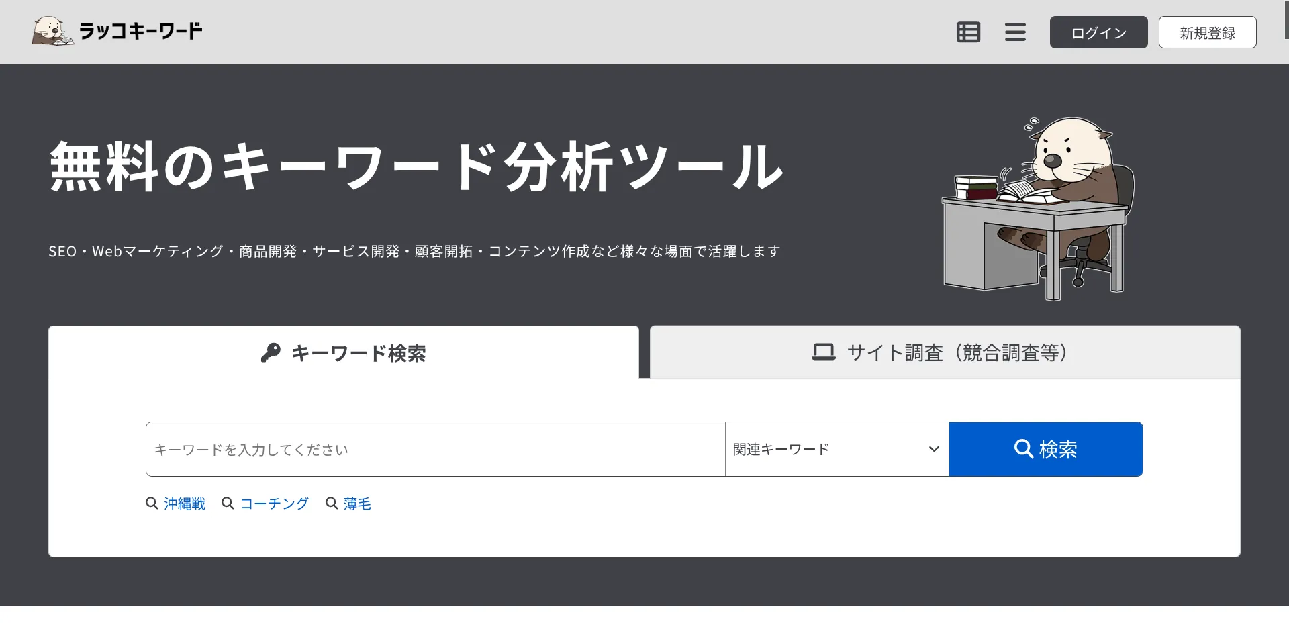This screenshot has height=623, width=1289.
Task: Click the ラッコキーワード brand text
Action: (140, 31)
